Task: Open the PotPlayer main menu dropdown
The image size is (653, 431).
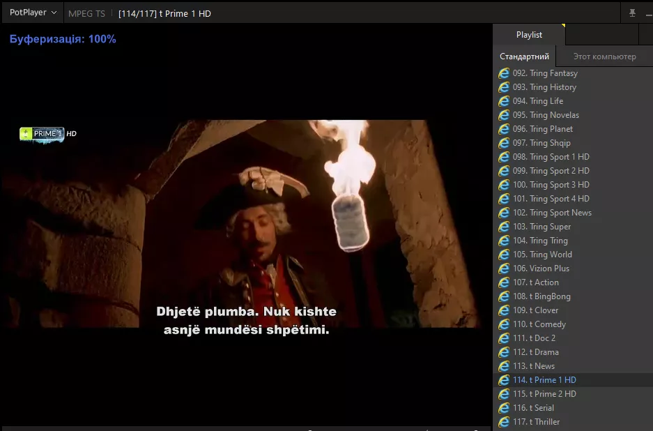Action: pyautogui.click(x=33, y=13)
